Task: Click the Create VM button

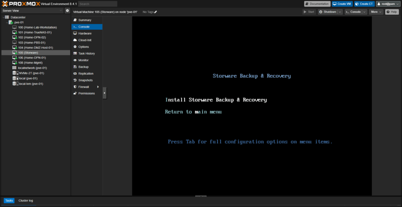Action: click(342, 4)
